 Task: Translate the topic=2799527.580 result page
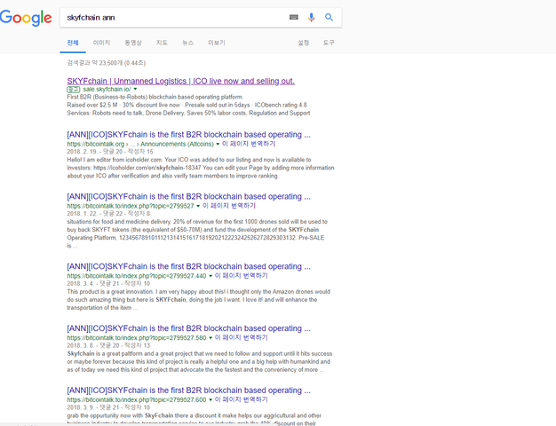click(x=241, y=337)
